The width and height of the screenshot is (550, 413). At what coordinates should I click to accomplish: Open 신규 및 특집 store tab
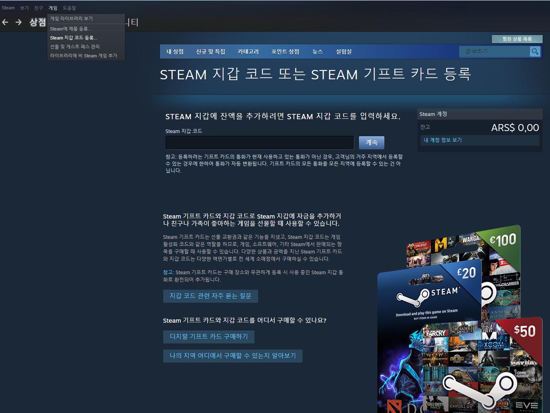tap(210, 52)
